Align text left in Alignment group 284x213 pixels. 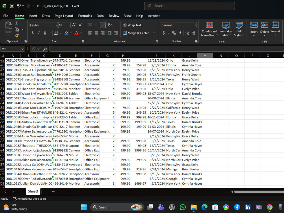point(90,33)
